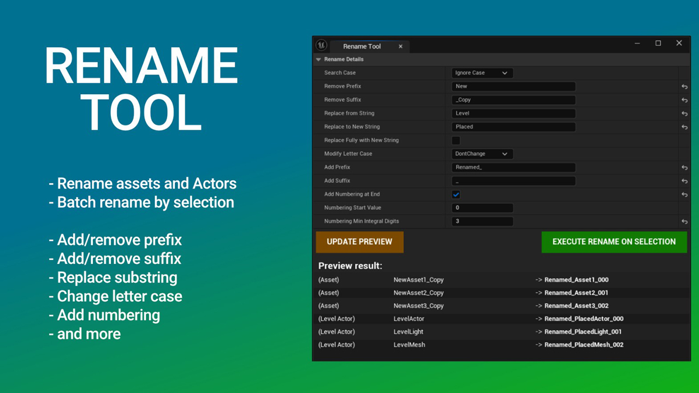Click EXECUTE RENAME ON SELECTION
The width and height of the screenshot is (699, 393).
(x=614, y=242)
